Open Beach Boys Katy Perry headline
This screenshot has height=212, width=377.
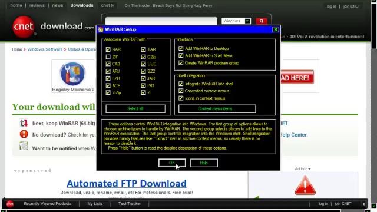tap(168, 5)
